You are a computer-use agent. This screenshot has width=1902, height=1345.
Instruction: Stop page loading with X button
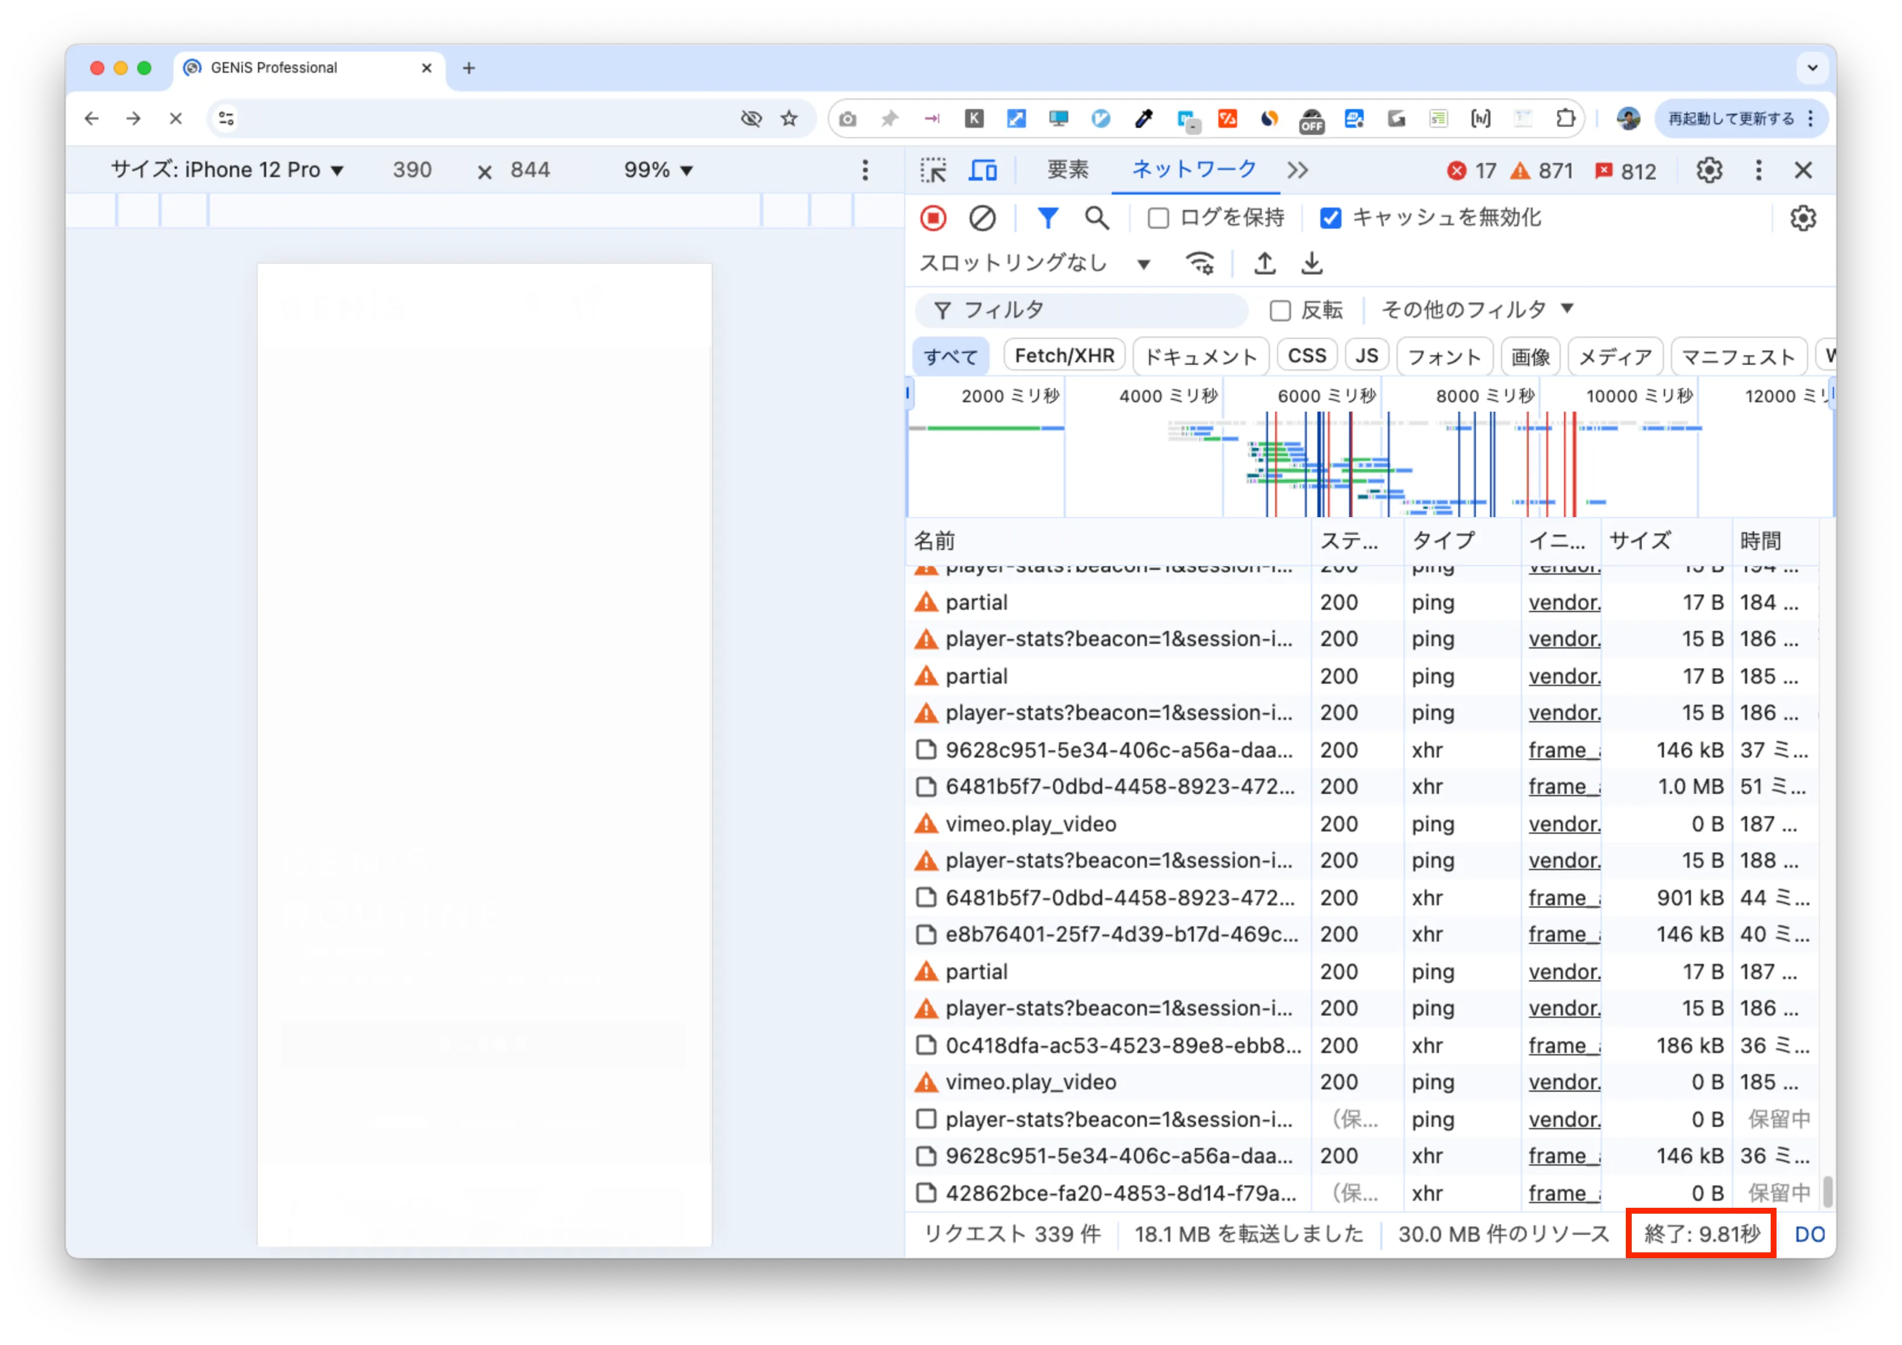[x=176, y=118]
